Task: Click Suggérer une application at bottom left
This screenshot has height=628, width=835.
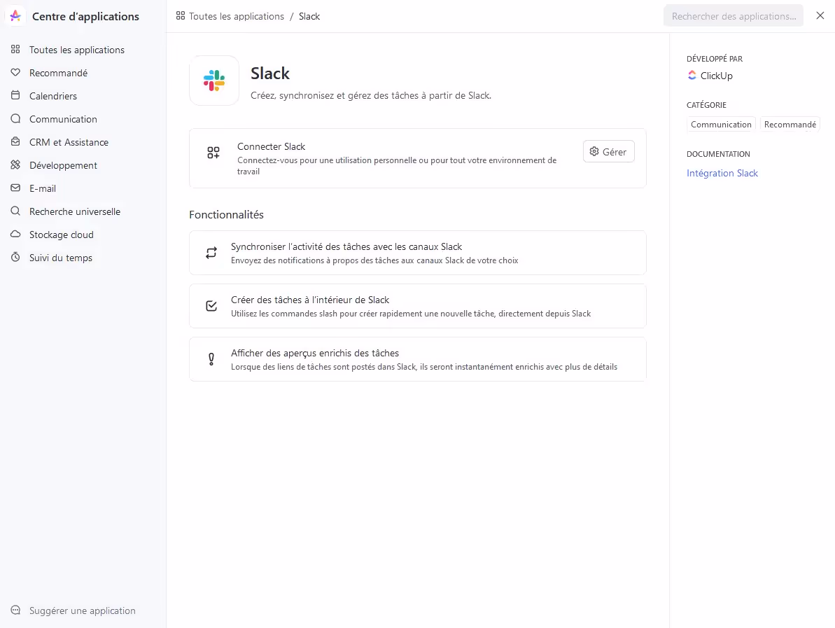Action: 73,610
